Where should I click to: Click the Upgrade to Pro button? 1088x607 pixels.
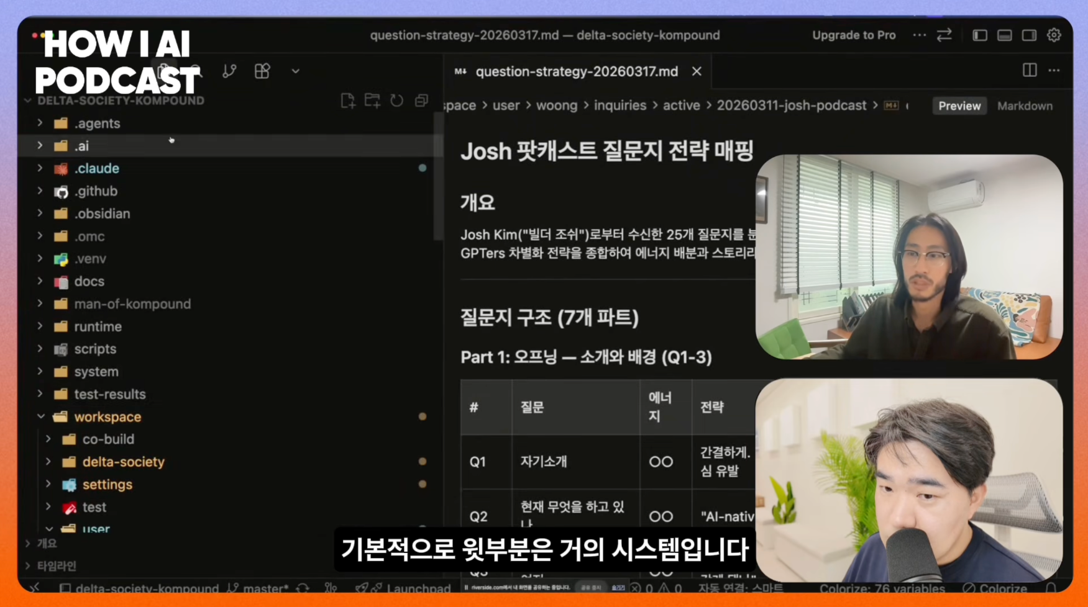click(854, 35)
